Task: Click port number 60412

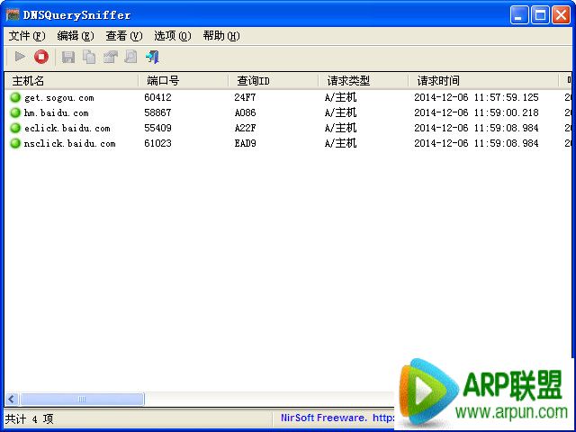Action: click(158, 97)
